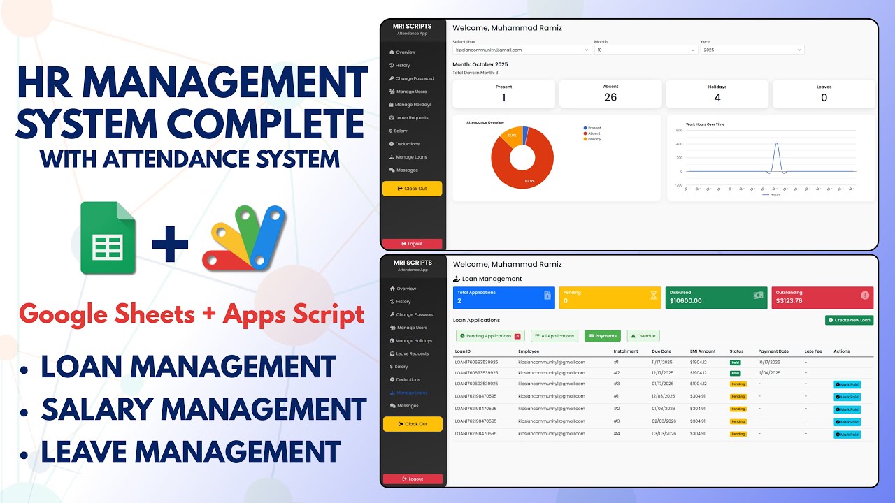Click Logout in attendance dashboard sidebar
895x503 pixels.
click(413, 244)
